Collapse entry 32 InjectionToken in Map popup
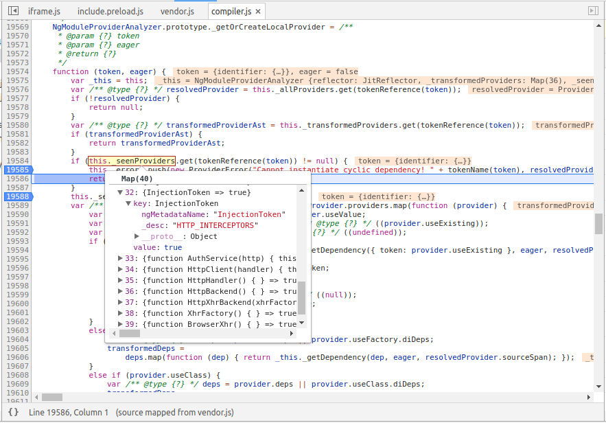The image size is (606, 423). coord(120,193)
